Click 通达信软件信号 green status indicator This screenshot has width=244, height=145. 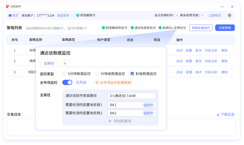pyautogui.click(x=132, y=28)
